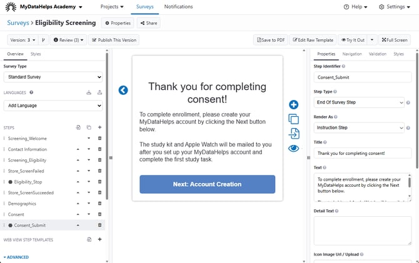The width and height of the screenshot is (419, 263).
Task: Click the Step Identifier input field
Action: point(362,77)
